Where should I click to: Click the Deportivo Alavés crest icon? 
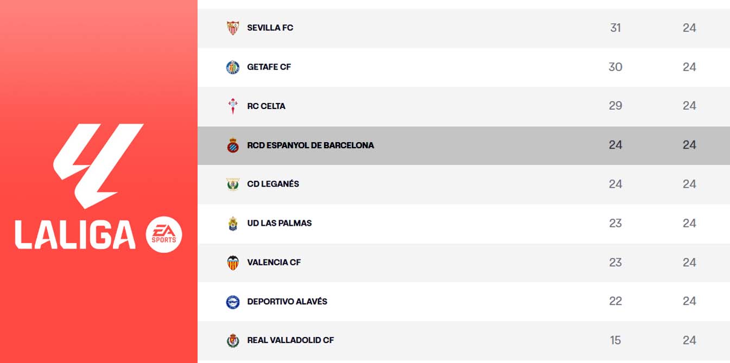tap(233, 302)
